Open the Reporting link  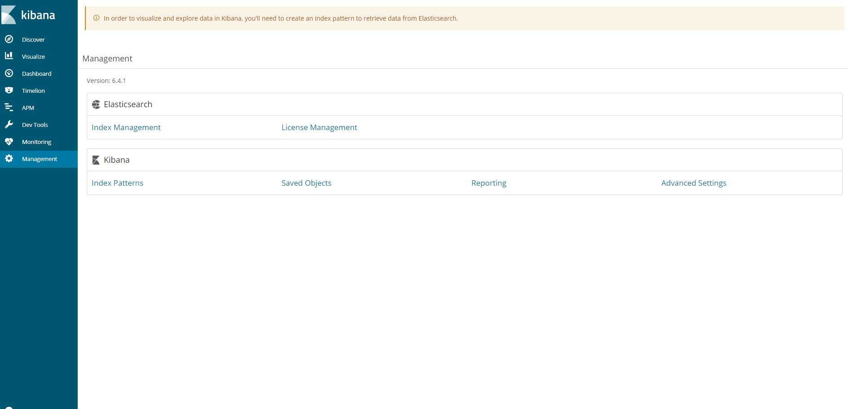tap(489, 183)
